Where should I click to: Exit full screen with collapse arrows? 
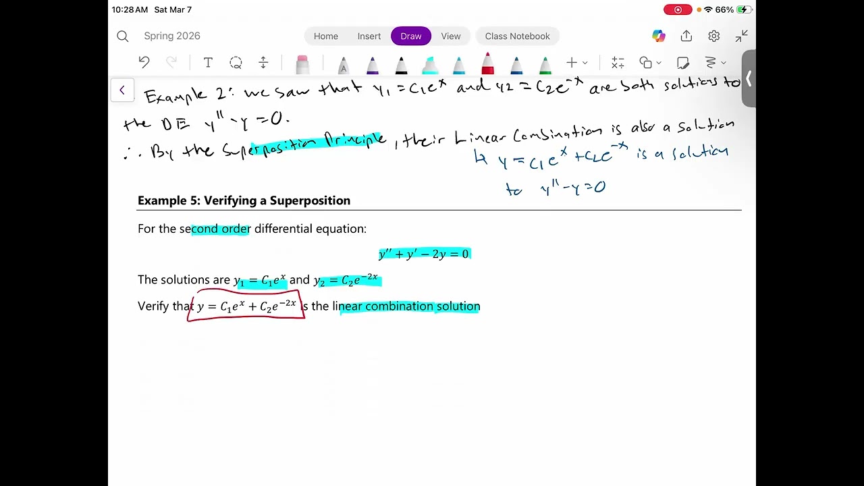[x=742, y=36]
